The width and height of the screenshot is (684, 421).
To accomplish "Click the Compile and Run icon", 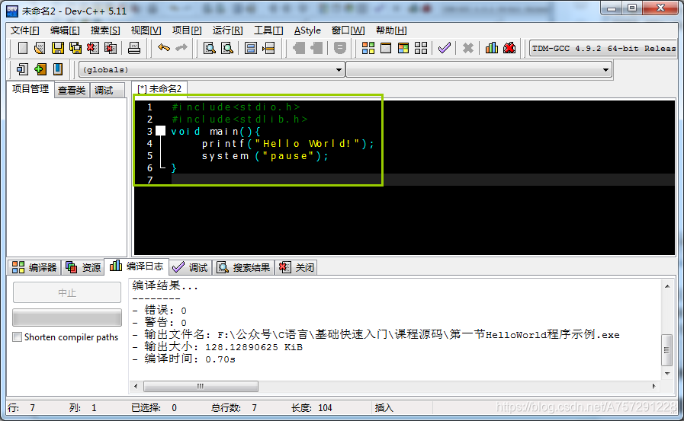I will (x=403, y=48).
